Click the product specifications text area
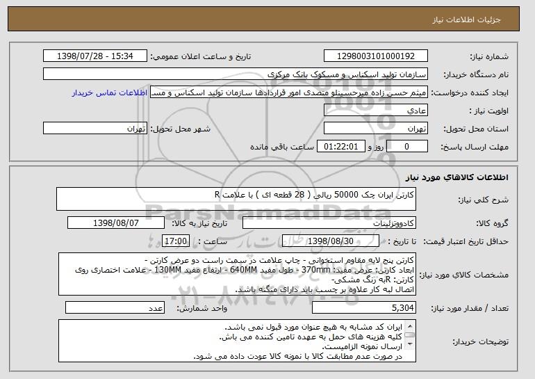 coord(237,274)
